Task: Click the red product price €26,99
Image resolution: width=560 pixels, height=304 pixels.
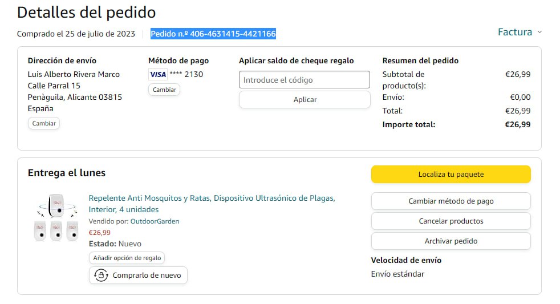Action: pos(100,233)
